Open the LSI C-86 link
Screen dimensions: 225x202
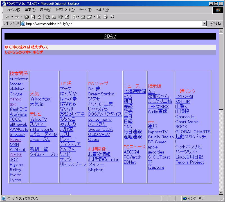[x=184, y=97]
